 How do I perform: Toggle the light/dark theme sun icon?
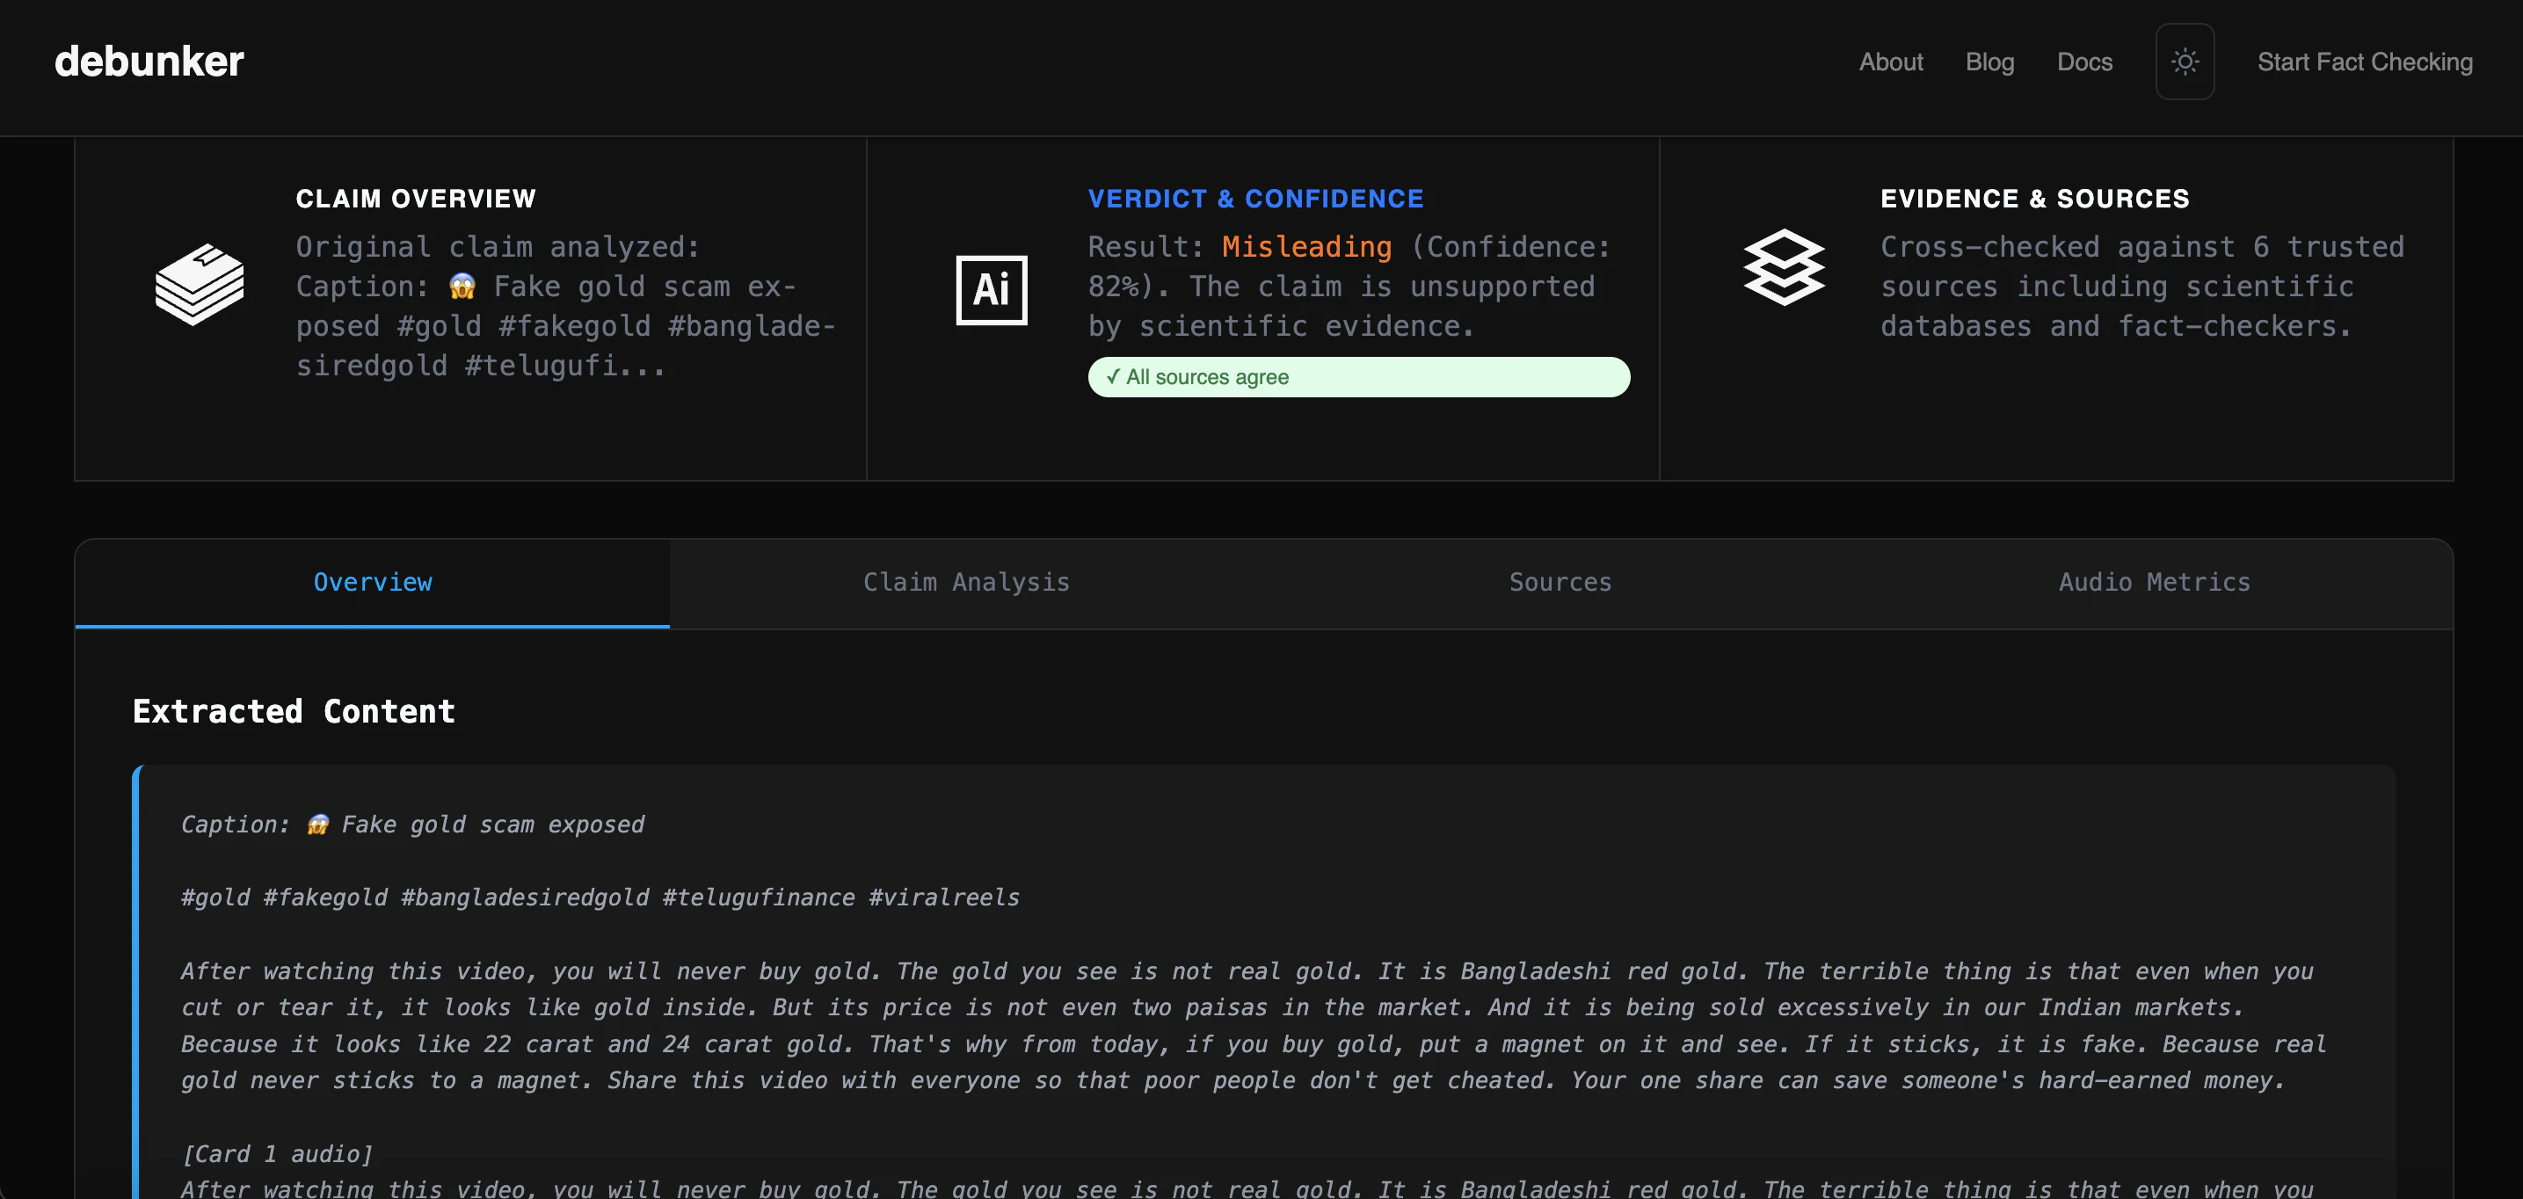[x=2185, y=62]
